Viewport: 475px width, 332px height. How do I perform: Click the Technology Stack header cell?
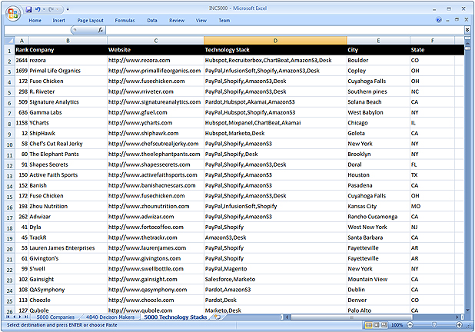[275, 50]
